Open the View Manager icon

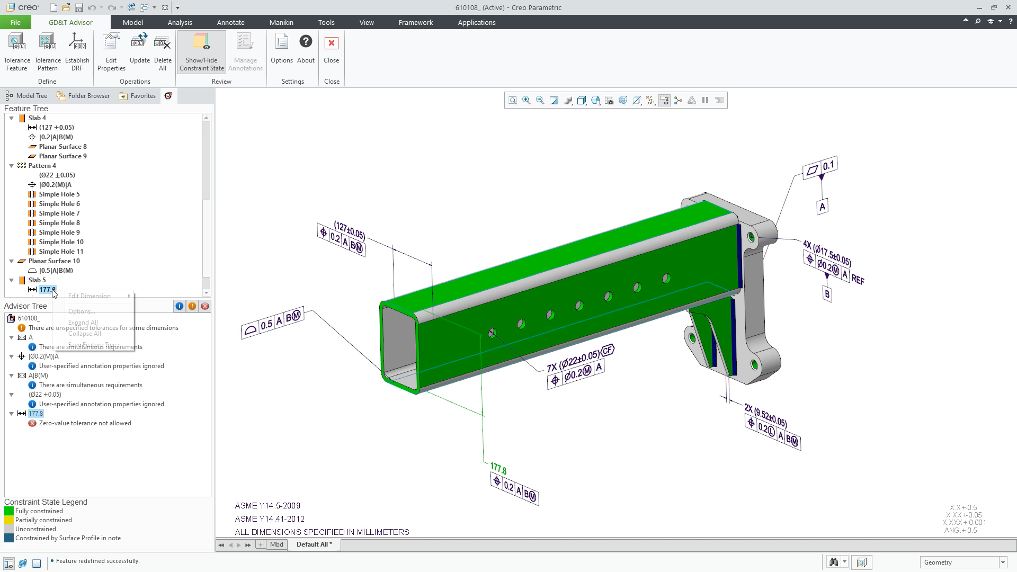tap(609, 100)
